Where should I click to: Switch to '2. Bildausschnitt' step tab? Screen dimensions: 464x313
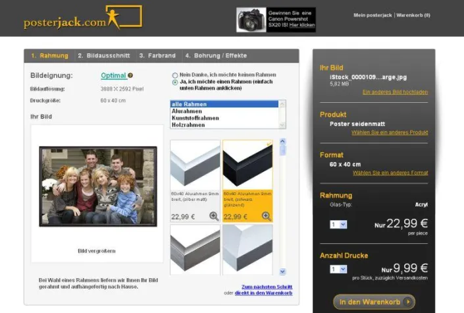[x=104, y=56]
